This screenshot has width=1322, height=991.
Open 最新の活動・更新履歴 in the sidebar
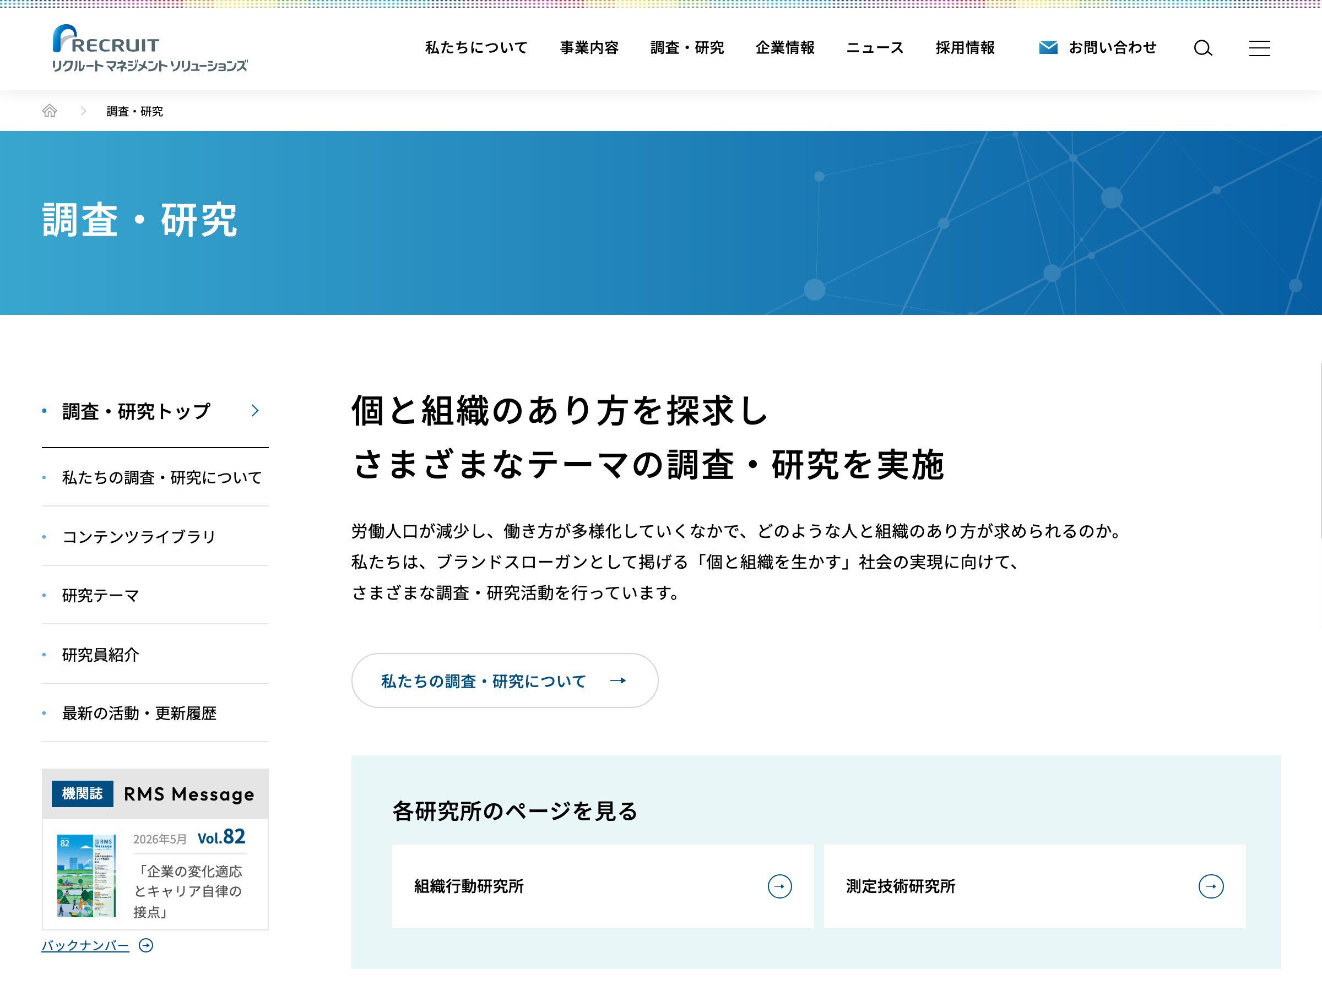pos(155,712)
